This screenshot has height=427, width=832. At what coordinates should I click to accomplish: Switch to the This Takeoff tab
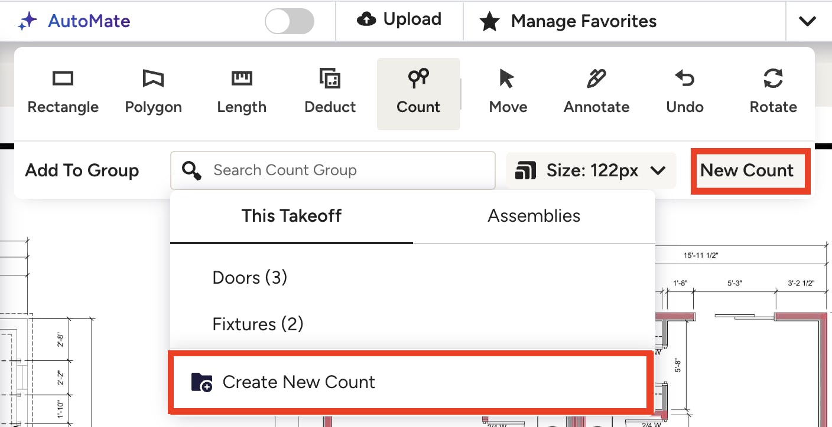click(291, 216)
